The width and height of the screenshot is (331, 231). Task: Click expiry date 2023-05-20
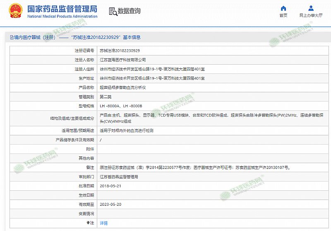[x=110, y=205]
